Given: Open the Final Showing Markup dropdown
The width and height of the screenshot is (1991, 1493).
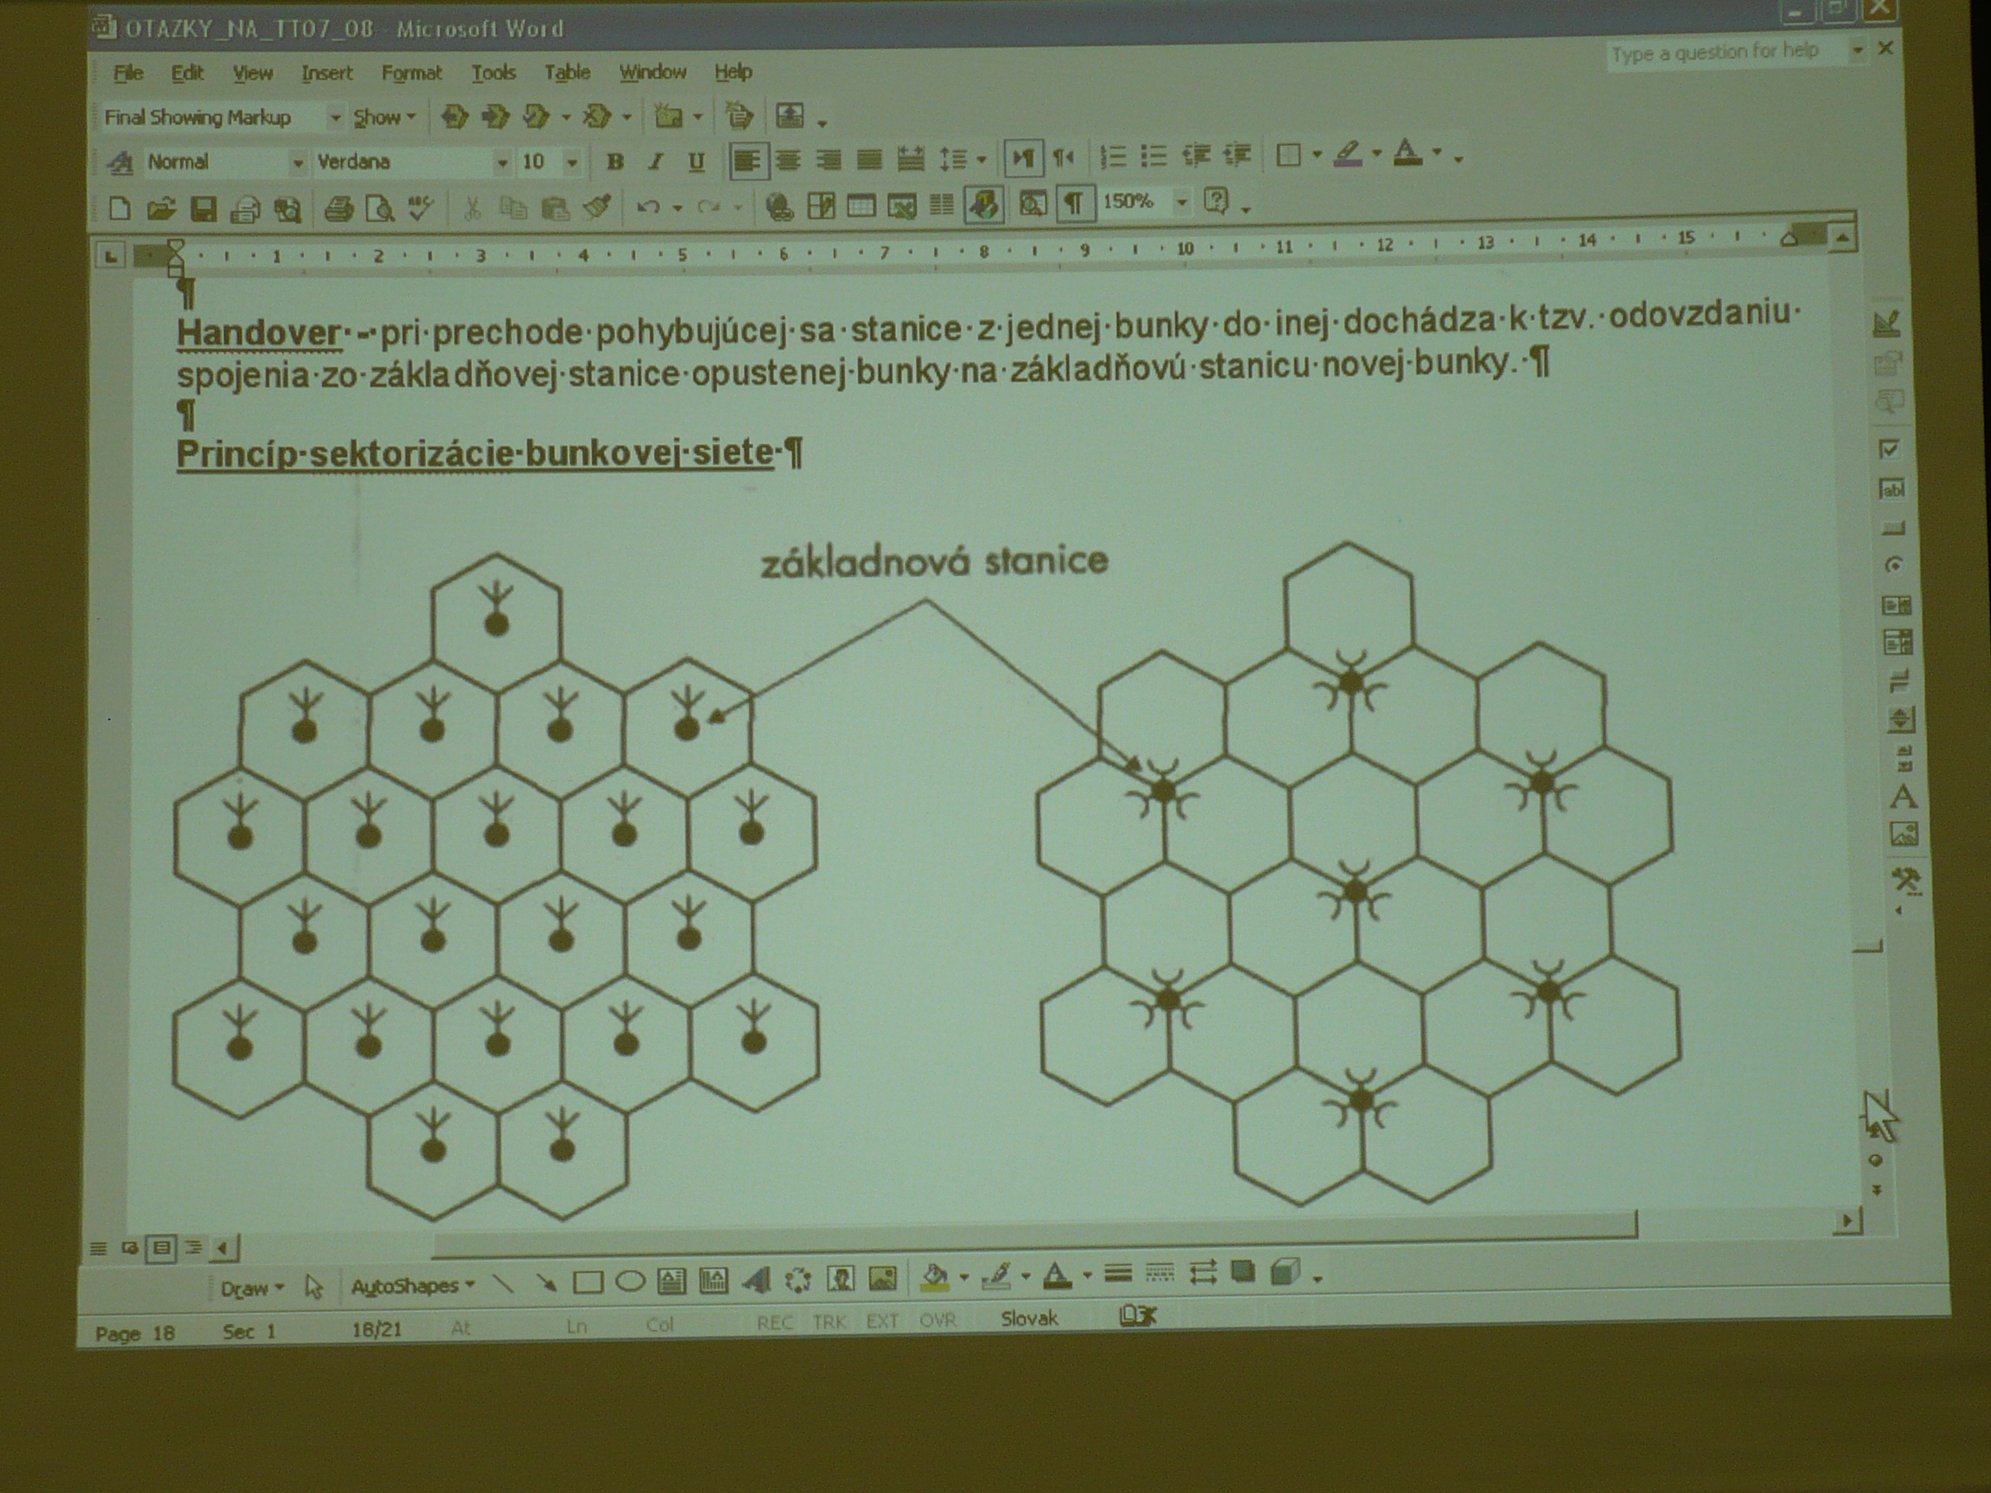Looking at the screenshot, I should (x=335, y=118).
